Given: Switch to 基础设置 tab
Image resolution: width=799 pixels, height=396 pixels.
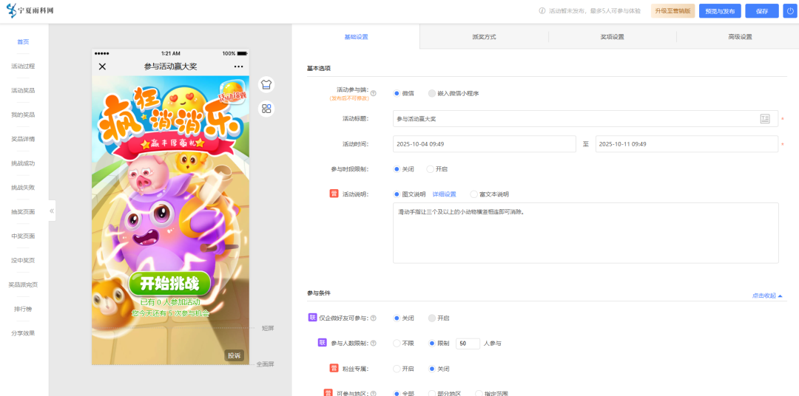Looking at the screenshot, I should (356, 37).
